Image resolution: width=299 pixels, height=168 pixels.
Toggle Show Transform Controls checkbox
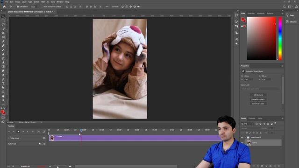pyautogui.click(x=43, y=7)
